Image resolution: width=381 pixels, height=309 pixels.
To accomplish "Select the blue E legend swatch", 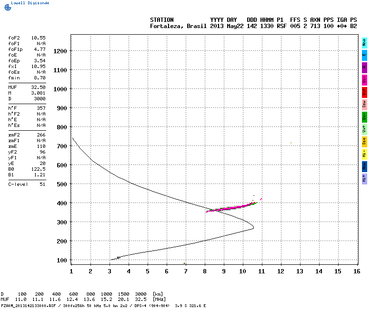I will coord(364,55).
